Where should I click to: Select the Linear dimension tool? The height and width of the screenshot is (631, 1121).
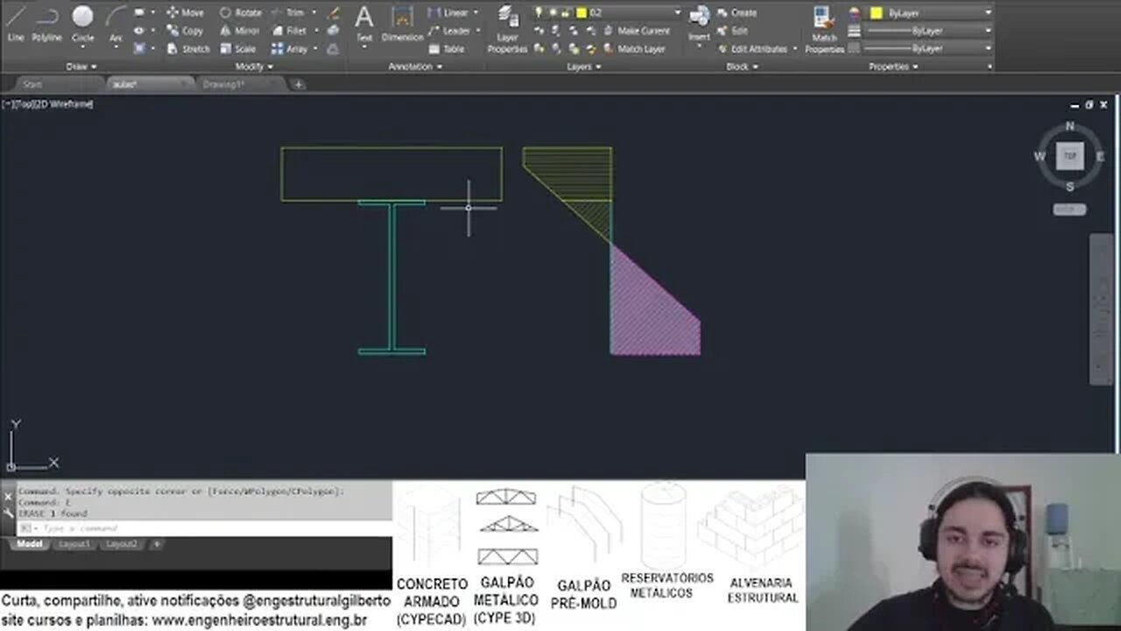(x=448, y=12)
